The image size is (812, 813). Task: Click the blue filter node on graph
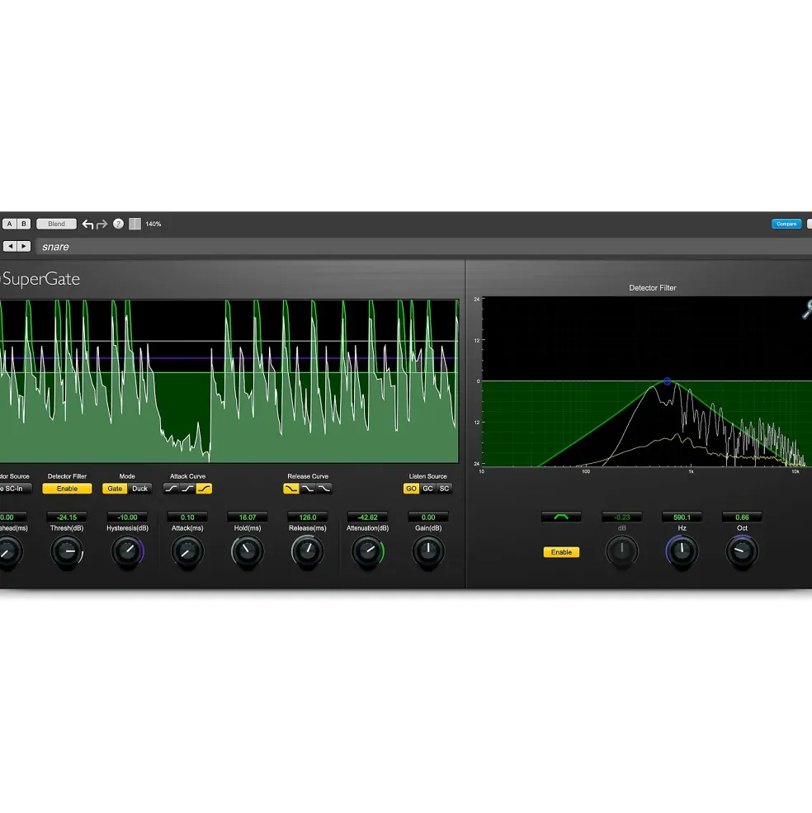coord(668,381)
